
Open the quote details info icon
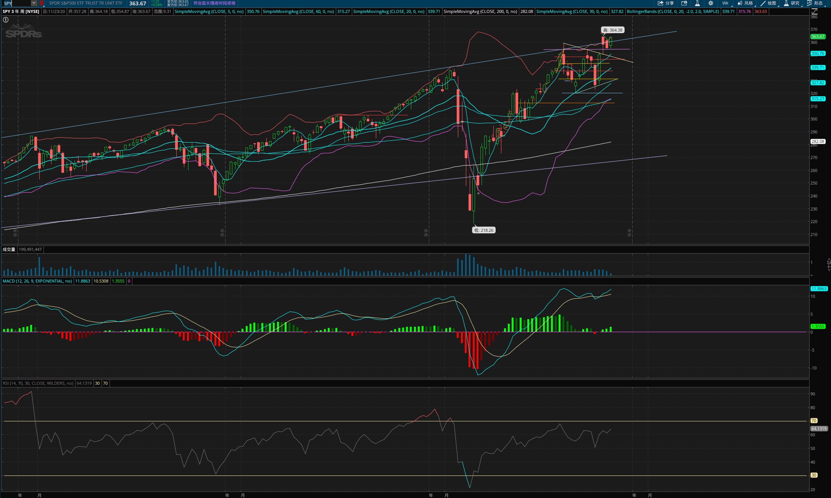click(684, 3)
